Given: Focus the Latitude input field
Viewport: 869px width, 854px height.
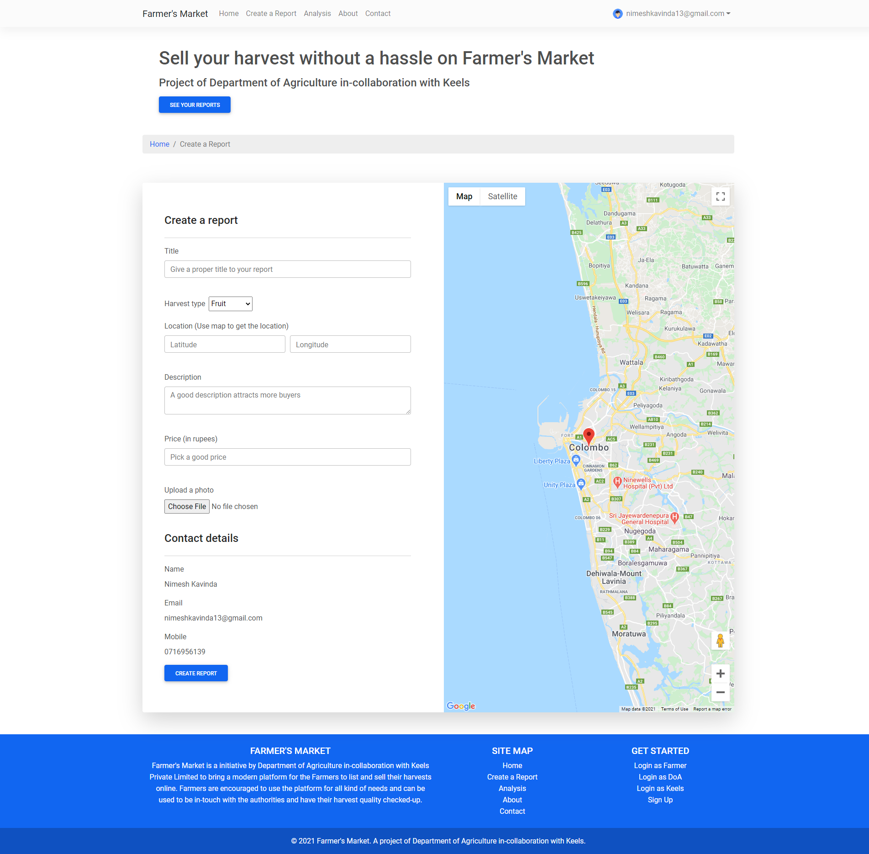Looking at the screenshot, I should tap(225, 344).
